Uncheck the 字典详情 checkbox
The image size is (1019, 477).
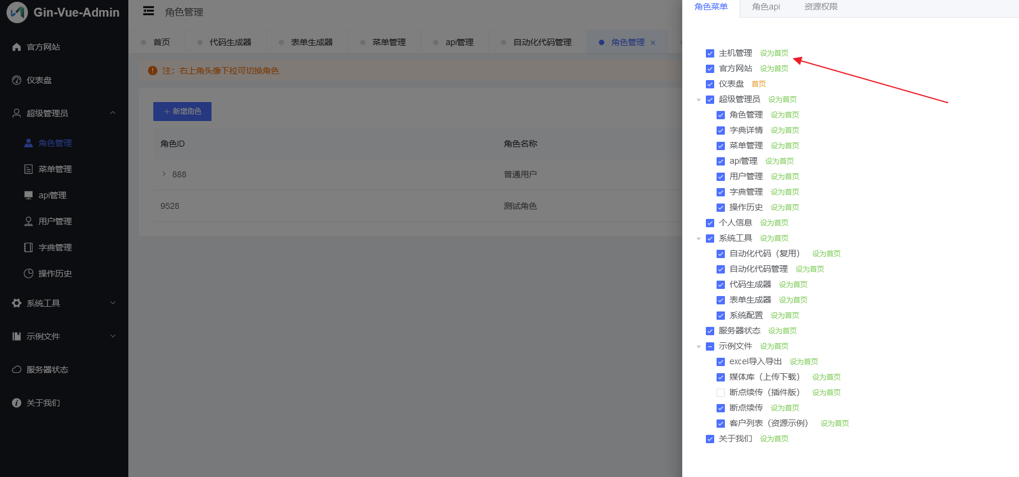(721, 131)
